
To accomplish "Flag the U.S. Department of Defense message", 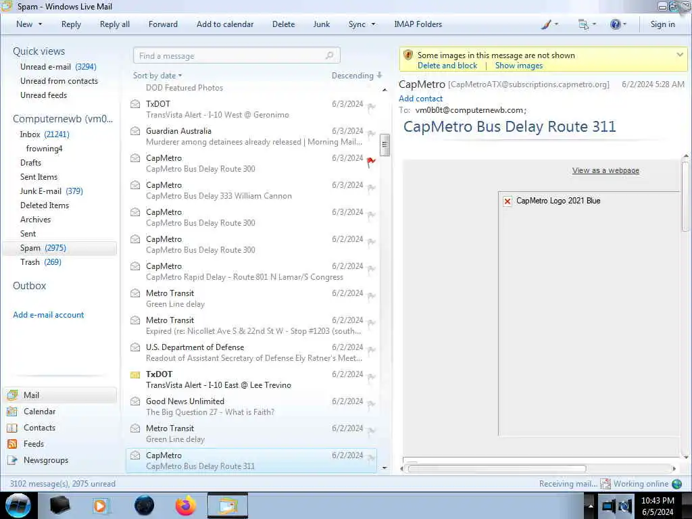I will 371,351.
